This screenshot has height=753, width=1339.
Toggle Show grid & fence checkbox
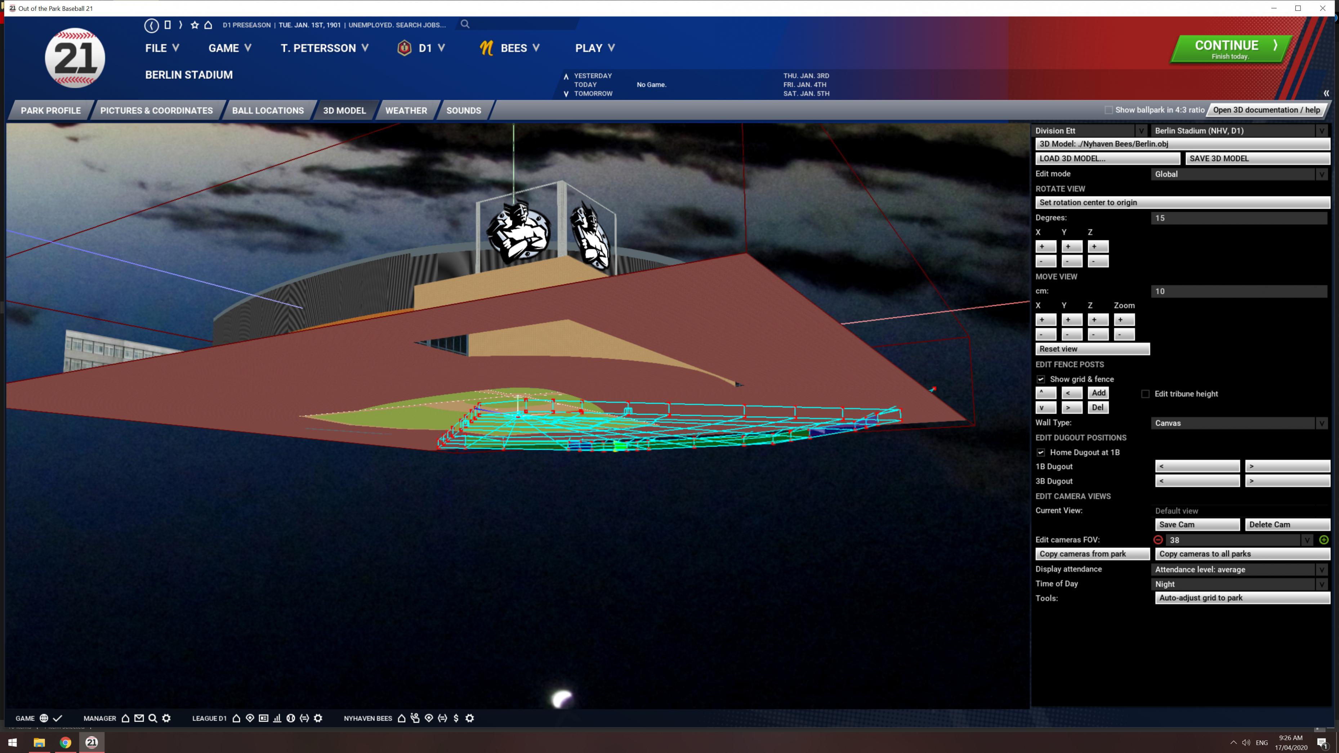coord(1041,379)
